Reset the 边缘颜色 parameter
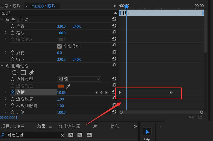The width and height of the screenshot is (213, 141). click(x=114, y=85)
